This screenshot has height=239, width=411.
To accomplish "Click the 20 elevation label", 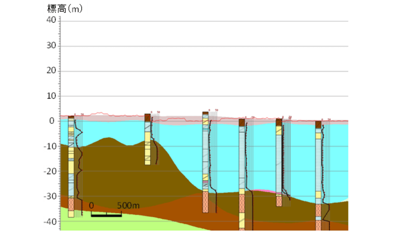I will coord(51,70).
